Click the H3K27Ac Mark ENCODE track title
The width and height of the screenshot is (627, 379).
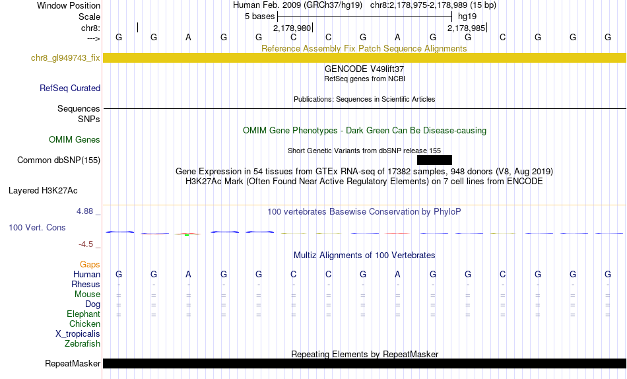coord(364,182)
